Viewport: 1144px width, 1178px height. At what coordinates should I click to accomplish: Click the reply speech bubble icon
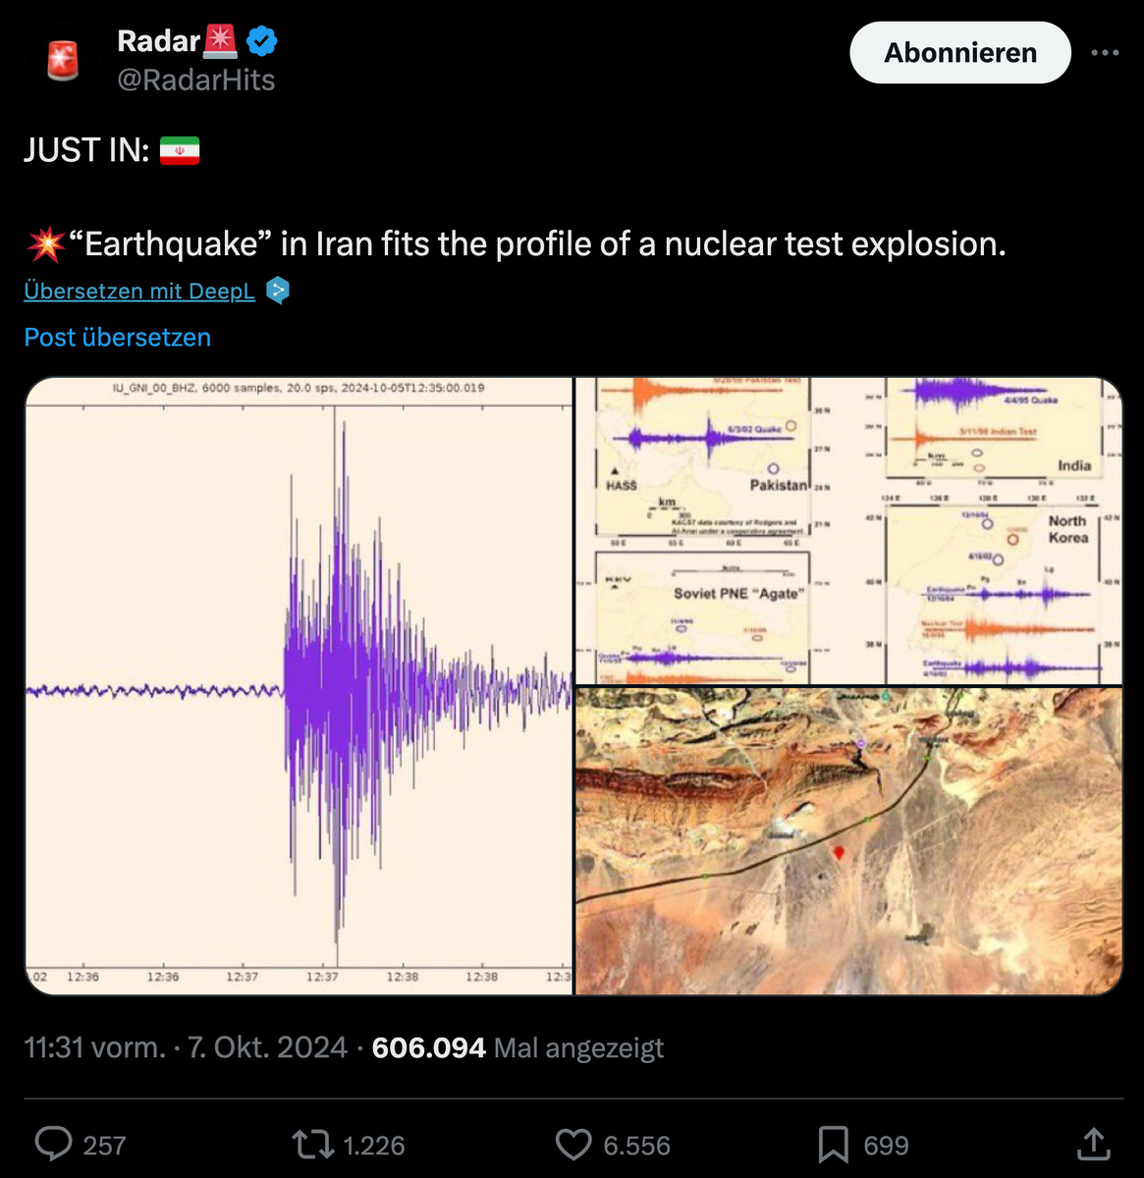[54, 1144]
